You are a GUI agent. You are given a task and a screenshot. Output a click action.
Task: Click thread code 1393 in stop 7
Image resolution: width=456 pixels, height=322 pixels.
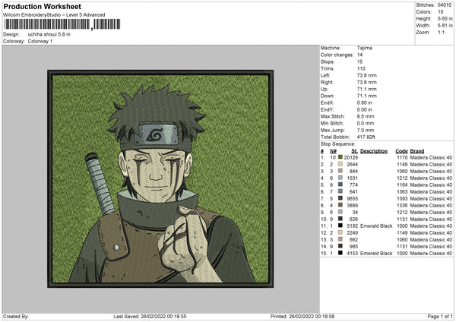[402, 198]
